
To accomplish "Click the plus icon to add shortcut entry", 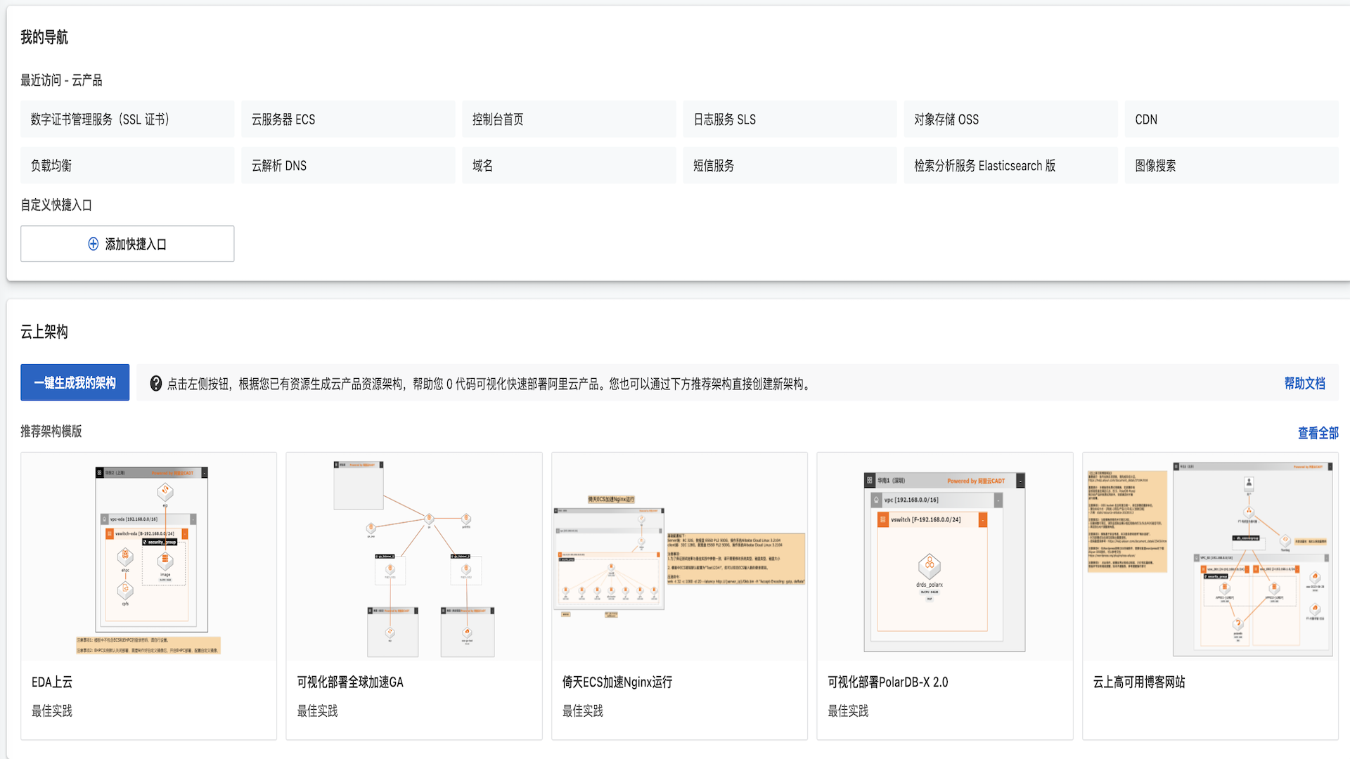I will pyautogui.click(x=92, y=244).
